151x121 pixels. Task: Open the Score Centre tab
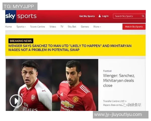coord(37,27)
